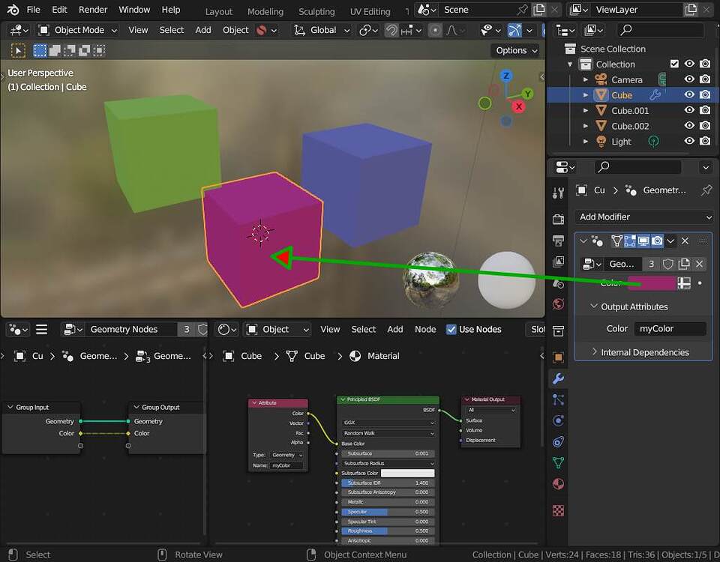This screenshot has width=720, height=562.
Task: Select Cube.001 in the outliner
Action: pyautogui.click(x=629, y=111)
